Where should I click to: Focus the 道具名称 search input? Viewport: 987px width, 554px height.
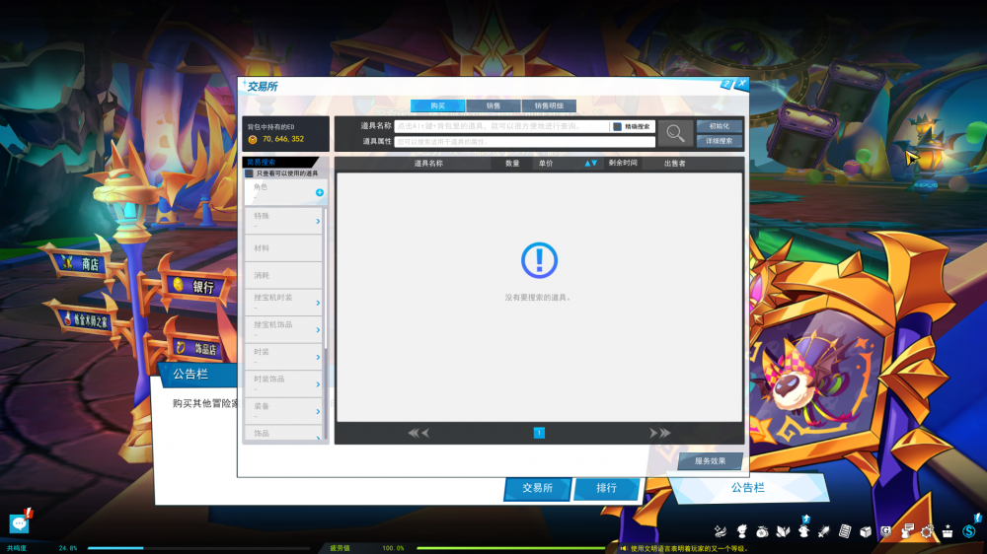click(501, 126)
